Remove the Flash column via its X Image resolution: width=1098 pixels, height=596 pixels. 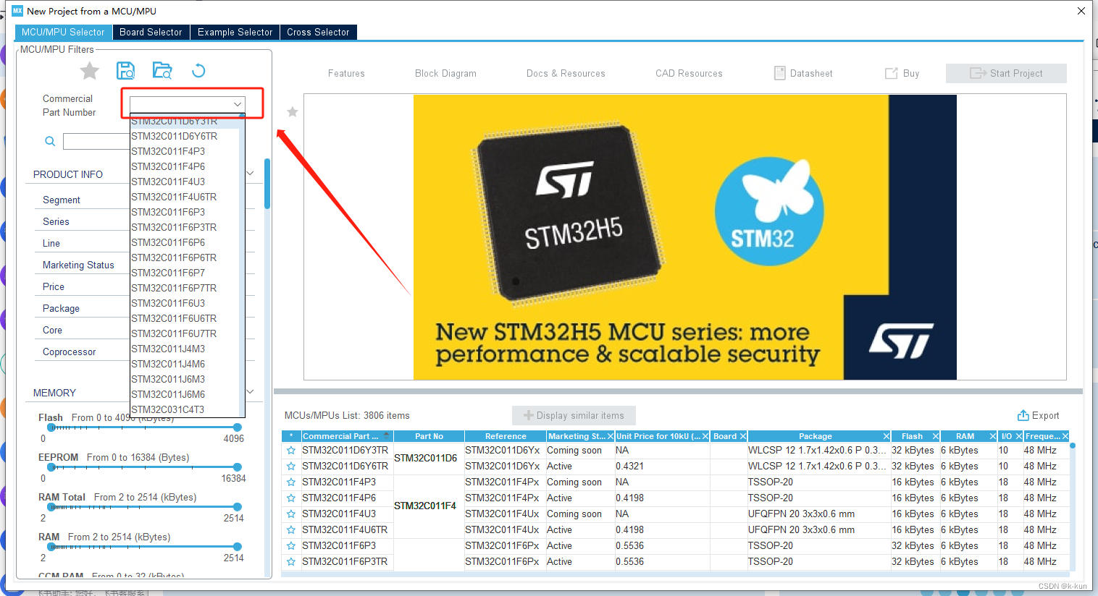click(x=936, y=436)
